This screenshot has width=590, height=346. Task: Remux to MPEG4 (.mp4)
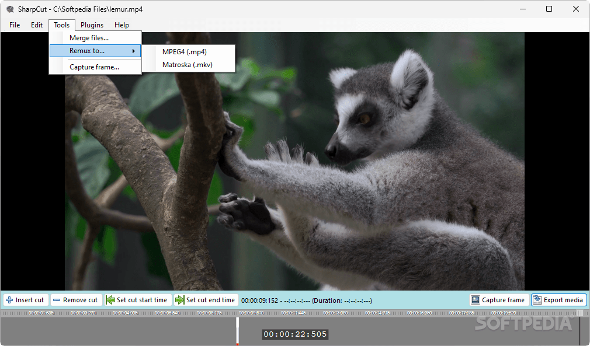click(189, 52)
